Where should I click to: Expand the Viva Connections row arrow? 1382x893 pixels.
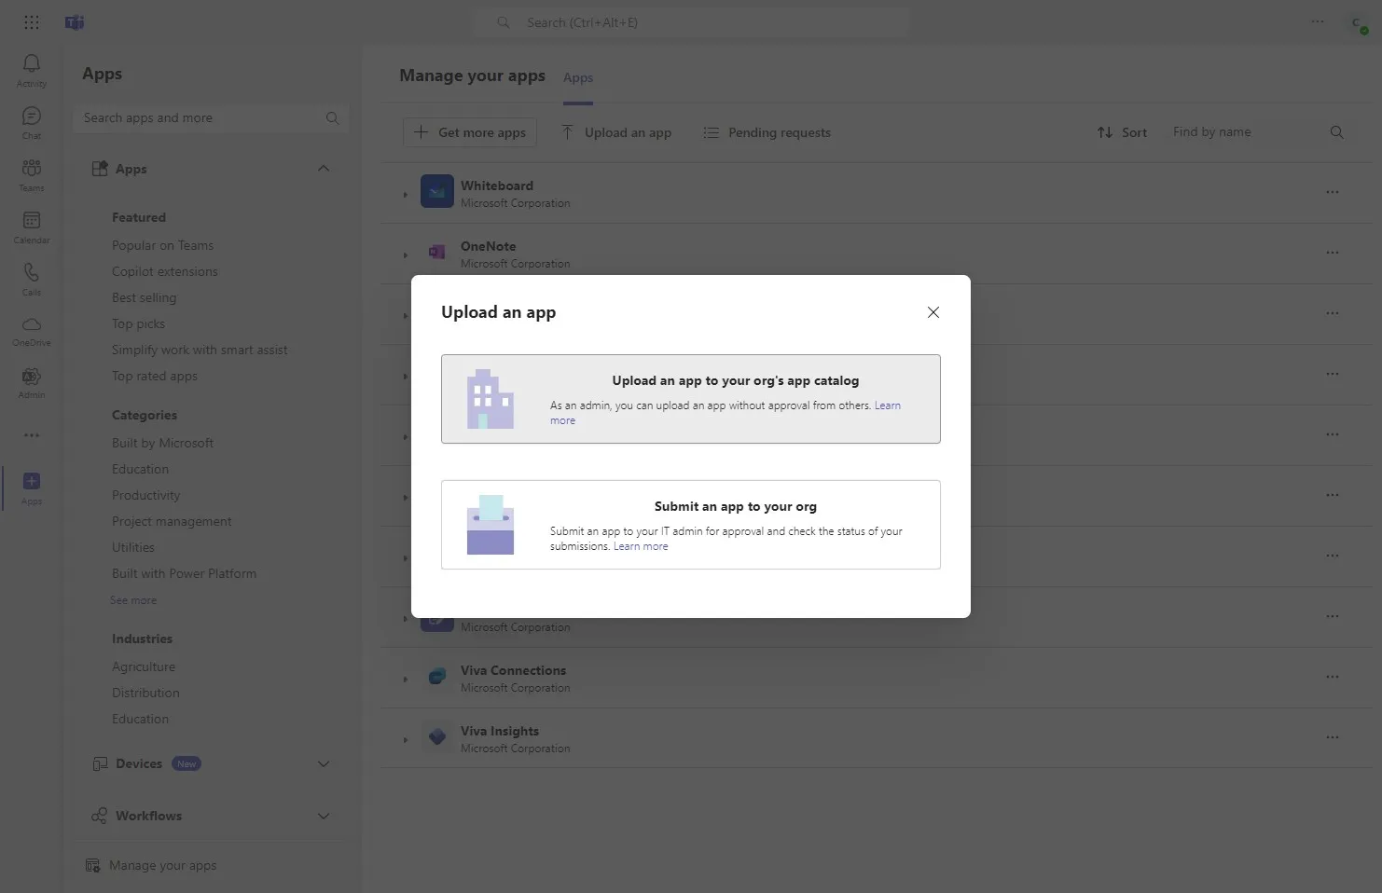[406, 680]
